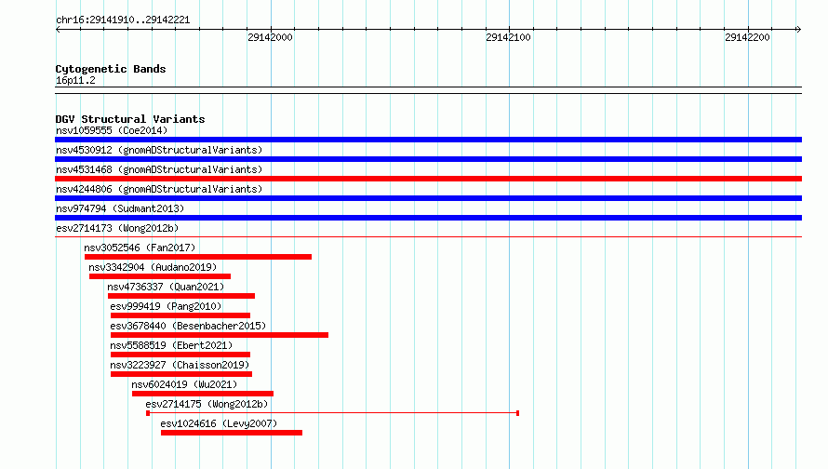Open nsv5588519 (Ebert2021) label

(171, 345)
